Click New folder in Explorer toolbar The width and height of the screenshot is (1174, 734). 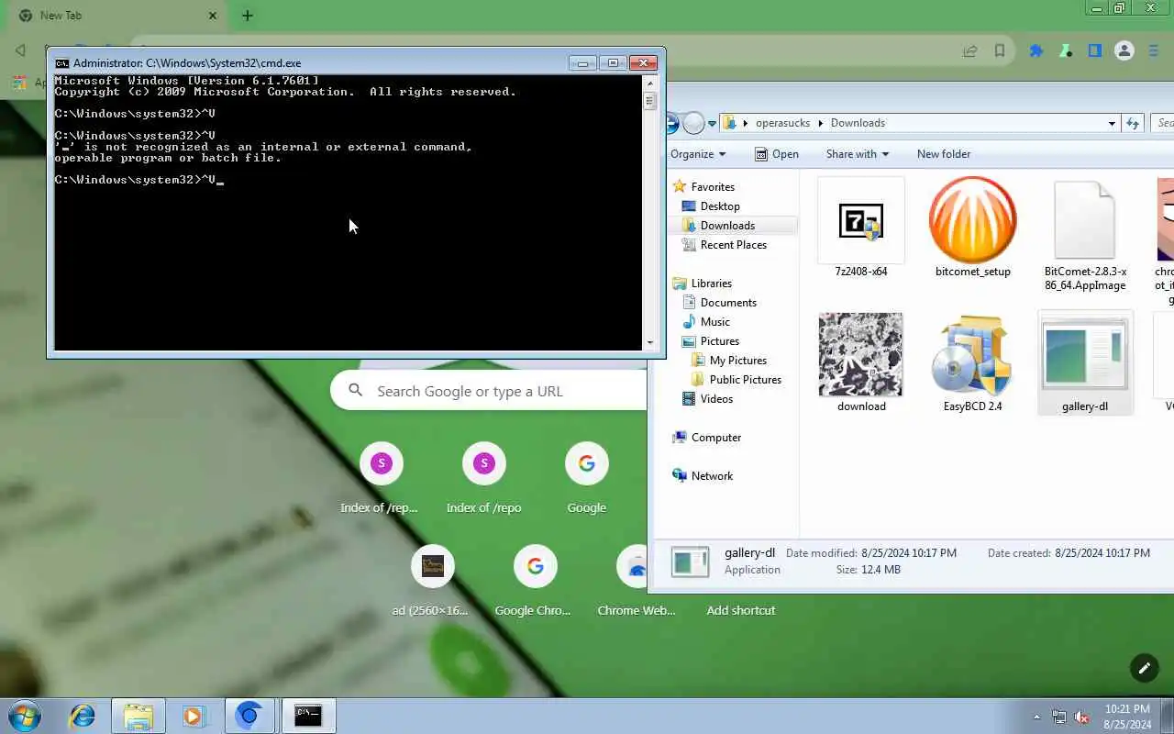[x=944, y=153]
